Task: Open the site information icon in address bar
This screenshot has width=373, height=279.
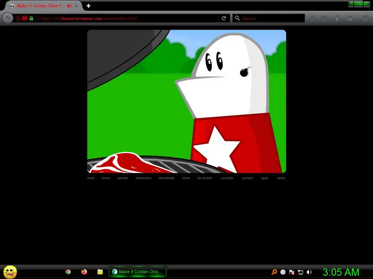Action: [x=18, y=18]
